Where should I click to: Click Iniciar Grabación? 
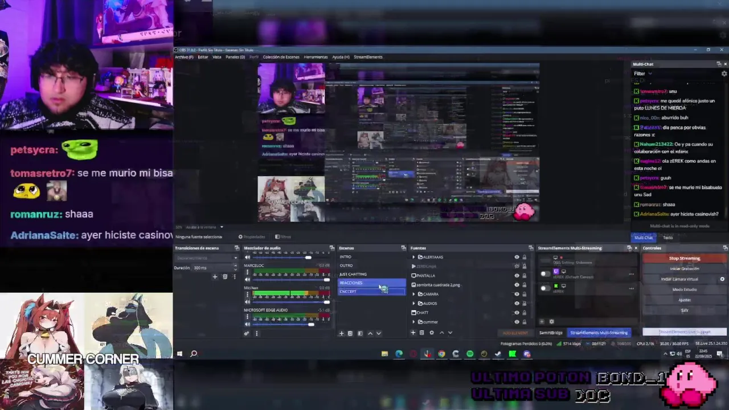[x=684, y=269]
